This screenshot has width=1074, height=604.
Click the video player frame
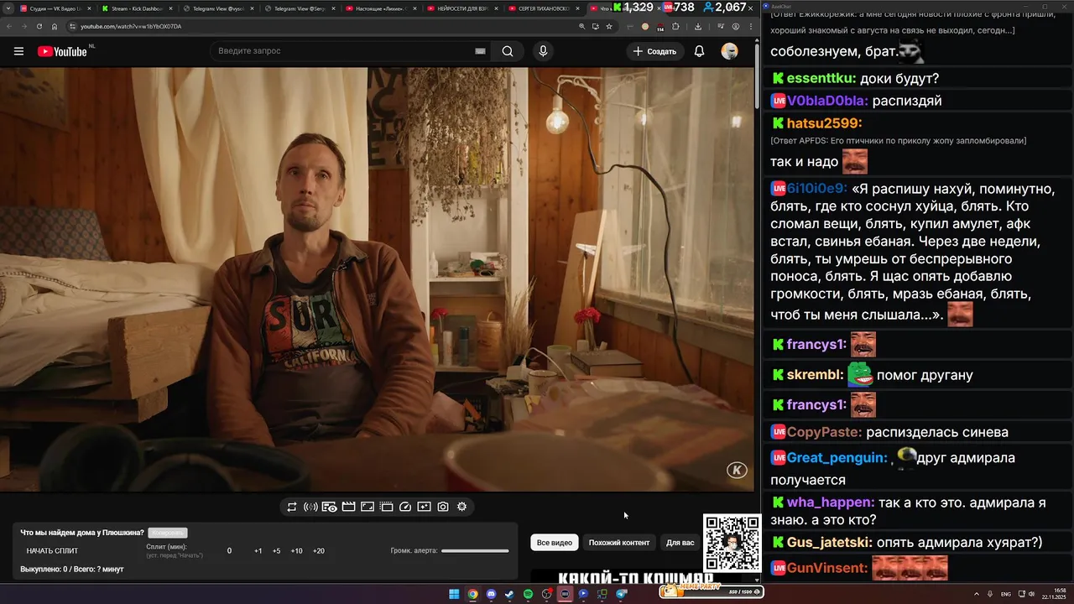(x=377, y=279)
